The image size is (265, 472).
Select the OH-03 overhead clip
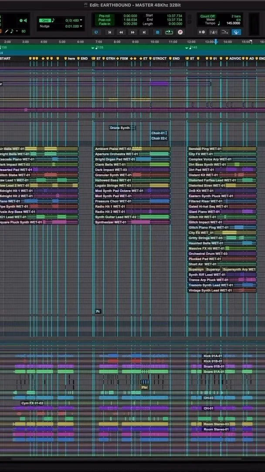(209, 398)
